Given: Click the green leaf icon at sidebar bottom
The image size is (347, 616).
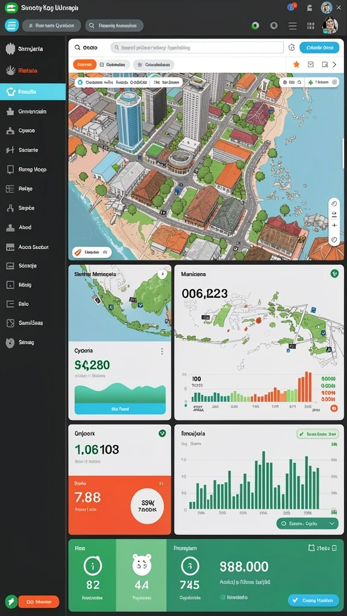Looking at the screenshot, I should (x=11, y=602).
